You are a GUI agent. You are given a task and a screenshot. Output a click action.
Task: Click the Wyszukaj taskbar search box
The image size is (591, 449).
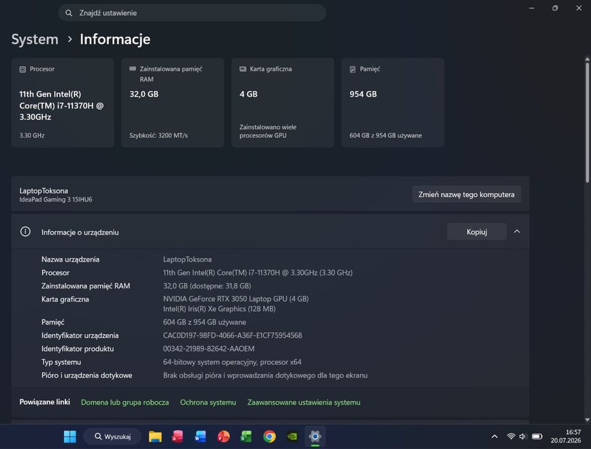(x=112, y=437)
